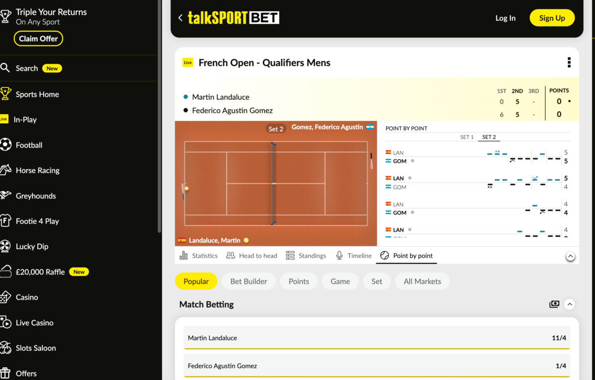
Task: Open Offers via the gift icon
Action: 5,373
